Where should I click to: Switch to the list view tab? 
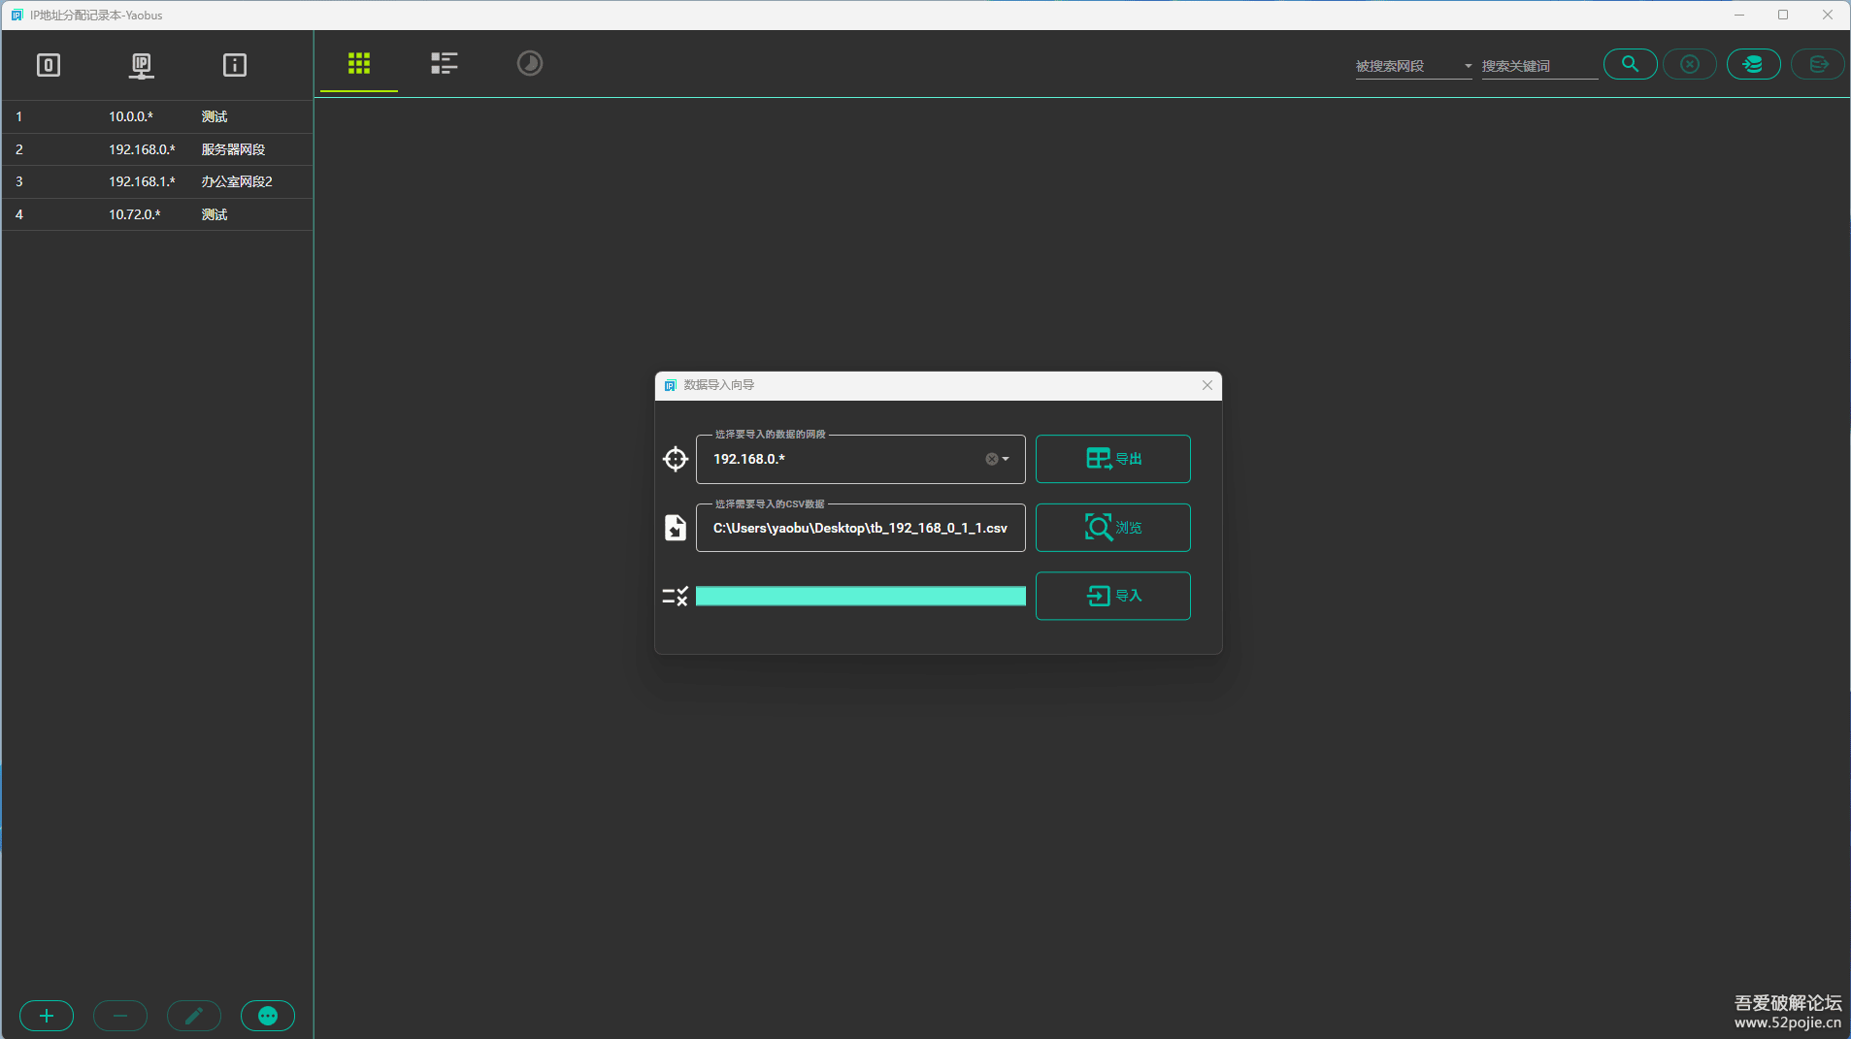click(x=445, y=63)
